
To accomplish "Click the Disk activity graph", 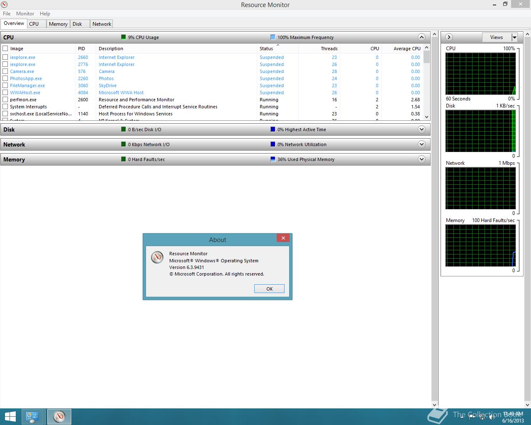I will [481, 131].
